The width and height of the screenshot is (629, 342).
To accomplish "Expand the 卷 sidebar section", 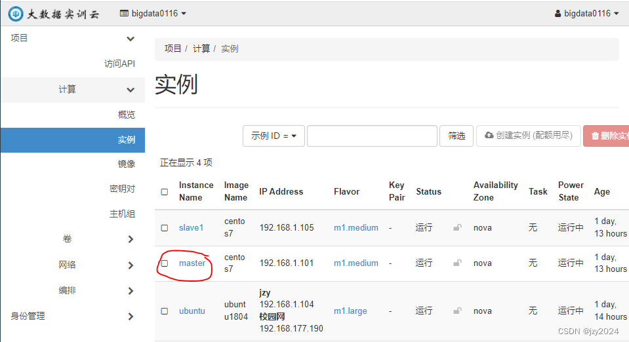I will (x=73, y=239).
